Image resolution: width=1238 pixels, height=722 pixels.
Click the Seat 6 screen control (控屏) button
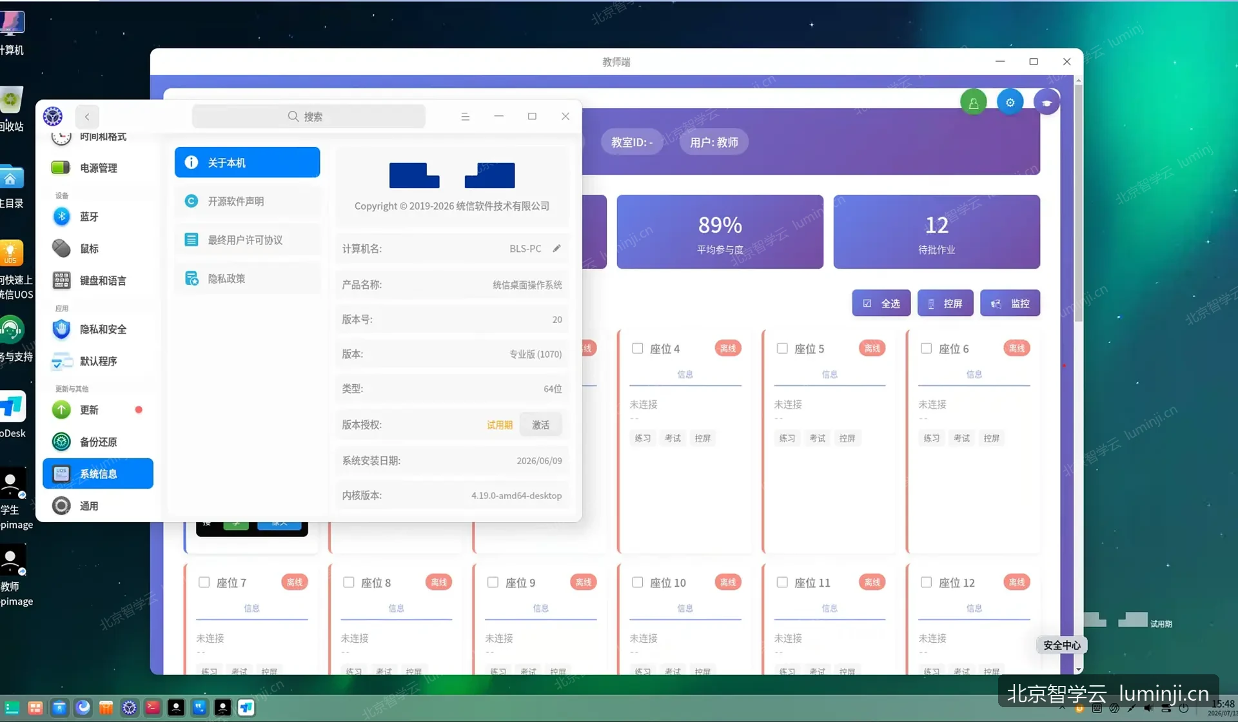(991, 438)
